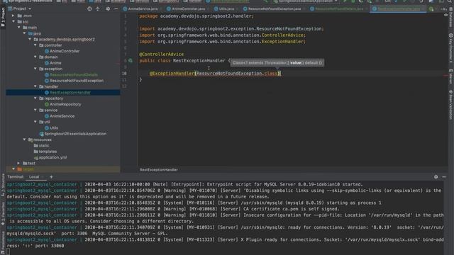Switch to Utils.java editor tab
Screen dimensions: 454x255
tap(225, 9)
